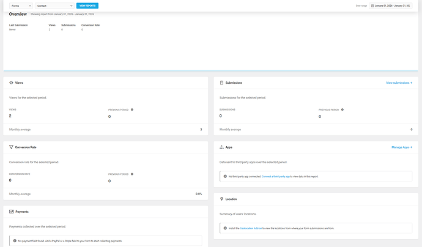The width and height of the screenshot is (422, 247).
Task: Click the Connect a third party app link
Action: (x=276, y=177)
